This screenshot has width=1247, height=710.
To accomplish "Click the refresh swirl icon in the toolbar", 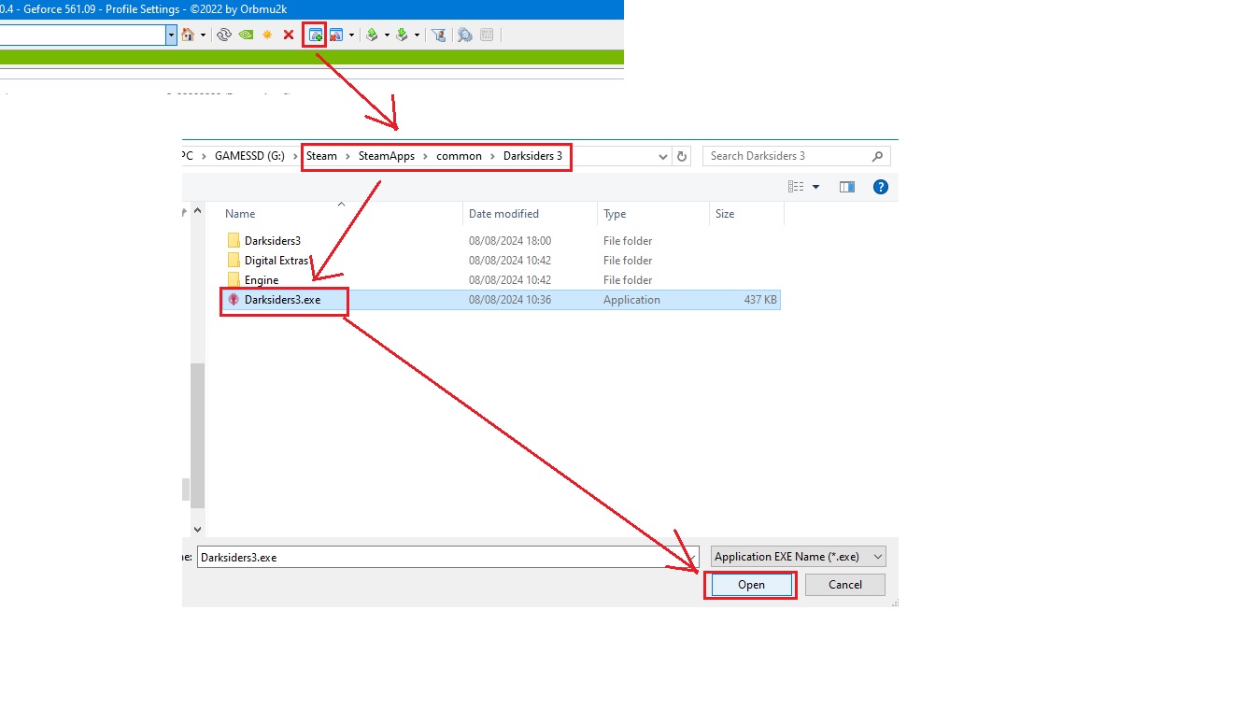I will pyautogui.click(x=224, y=35).
